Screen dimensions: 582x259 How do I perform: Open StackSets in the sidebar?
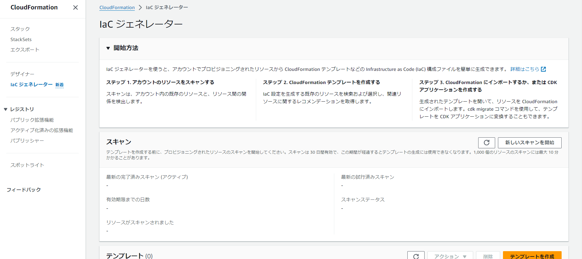[x=21, y=40]
